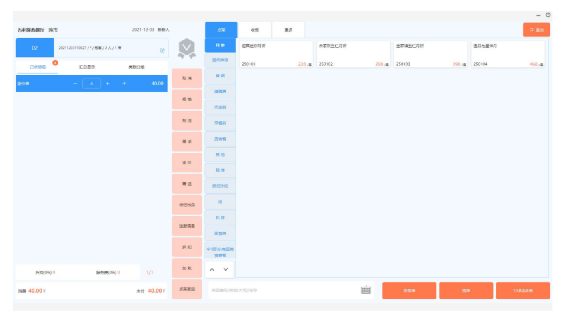
Task: Select the 西式沙拉 category
Action: coord(220,186)
